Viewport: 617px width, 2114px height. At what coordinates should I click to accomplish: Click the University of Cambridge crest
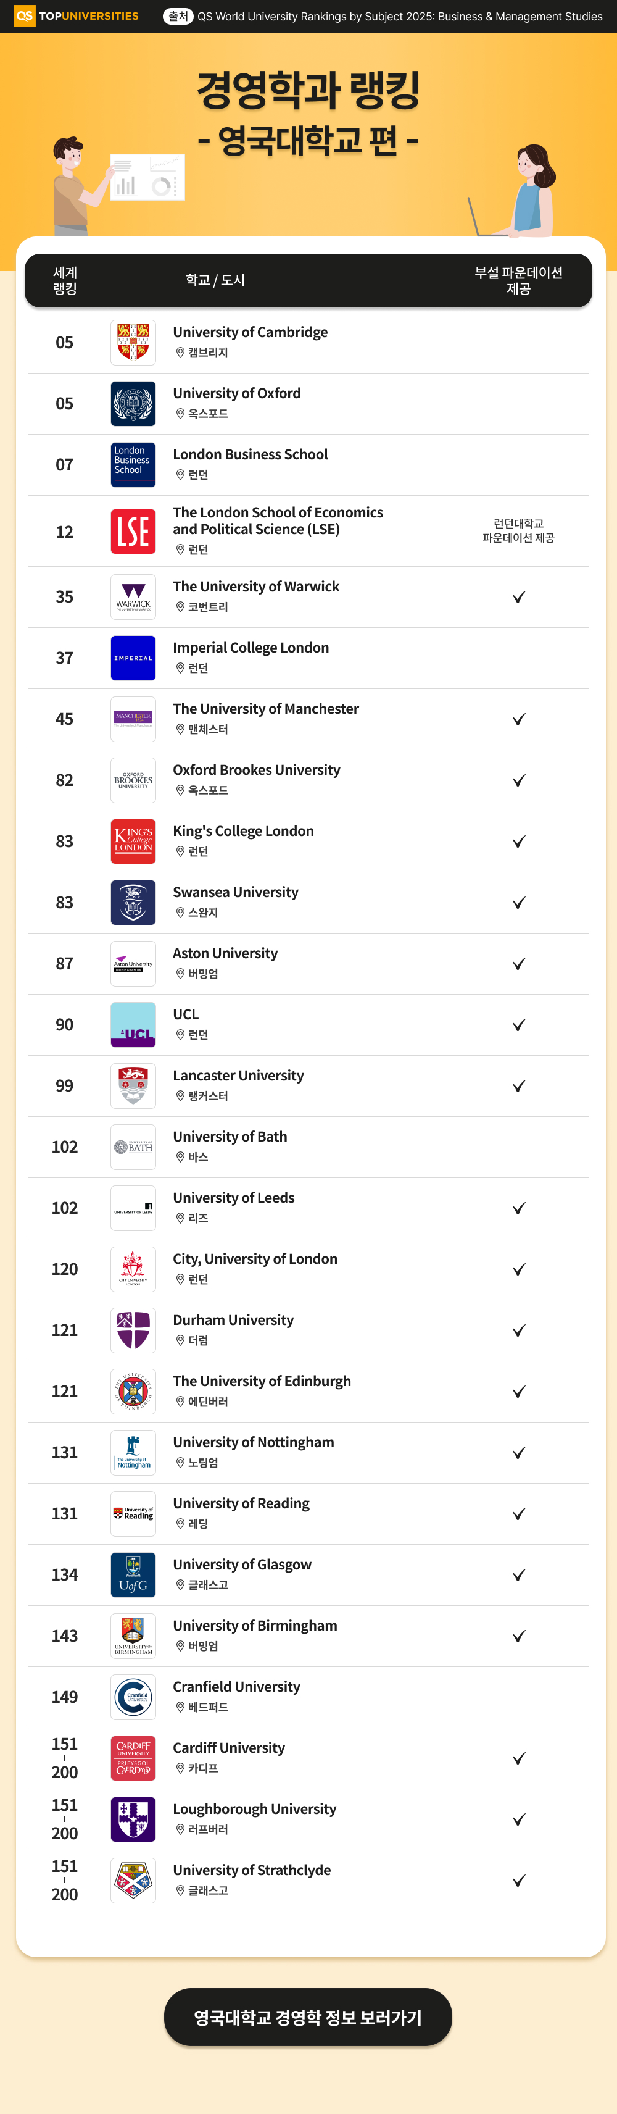(133, 342)
